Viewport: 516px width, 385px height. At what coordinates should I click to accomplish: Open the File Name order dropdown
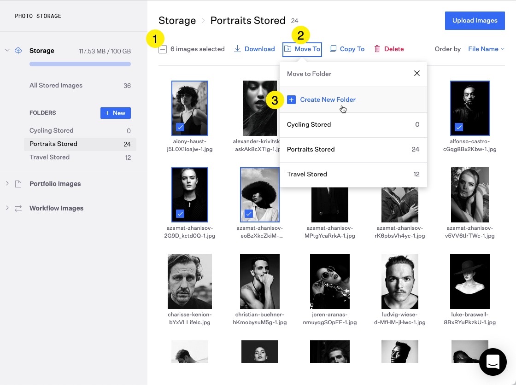pos(486,49)
